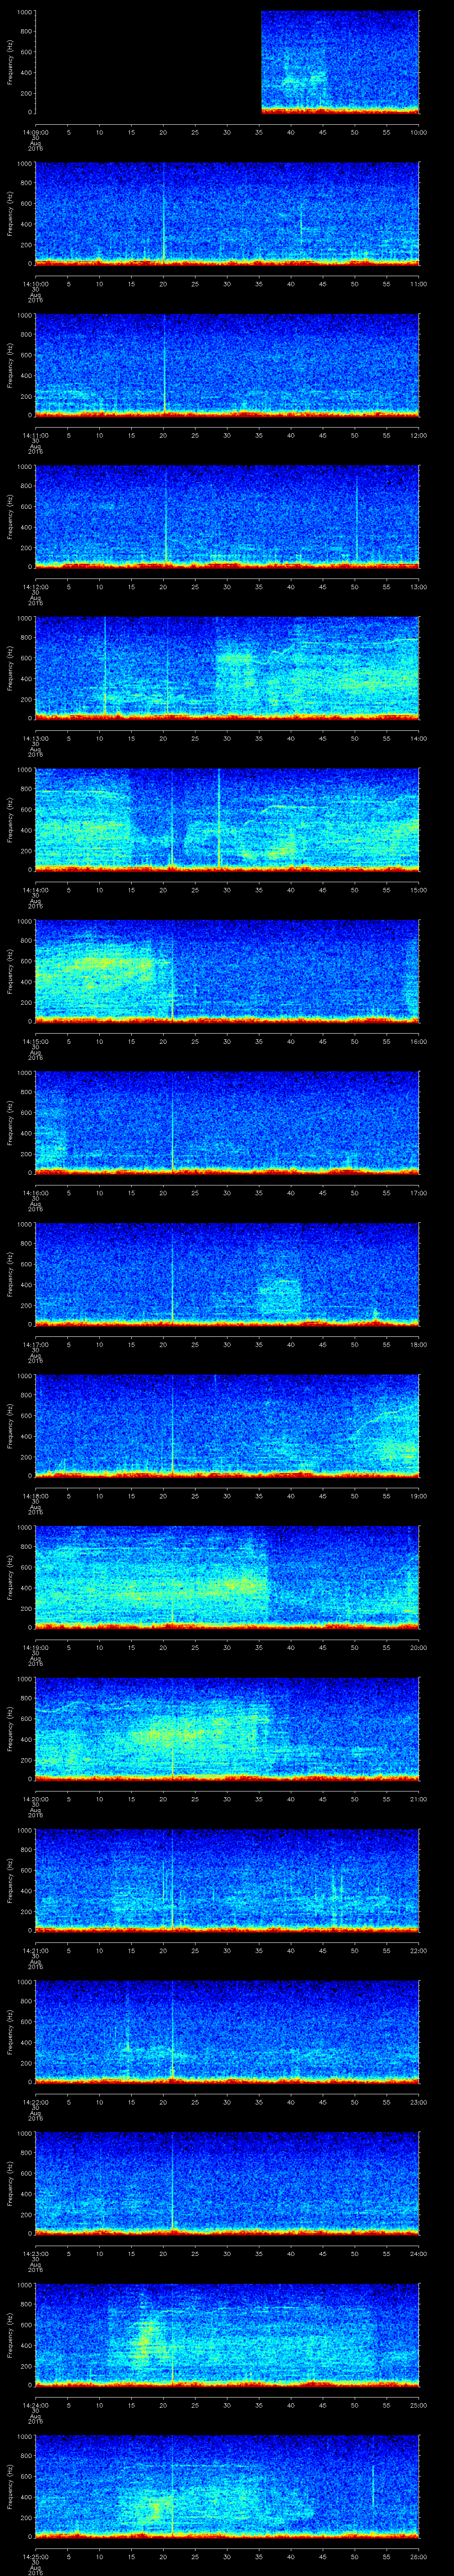Select the '14:18:00' time axis label
Screen dimensions: 454x2576
coord(35,1496)
